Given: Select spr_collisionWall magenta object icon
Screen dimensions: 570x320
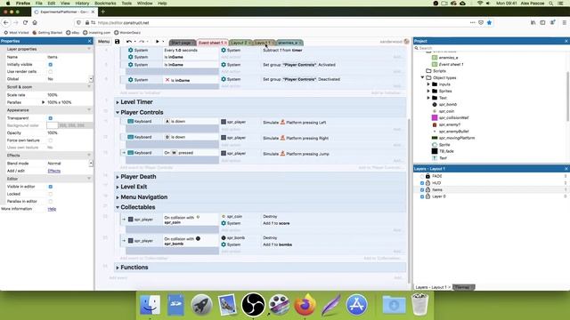Looking at the screenshot, I should coord(435,118).
